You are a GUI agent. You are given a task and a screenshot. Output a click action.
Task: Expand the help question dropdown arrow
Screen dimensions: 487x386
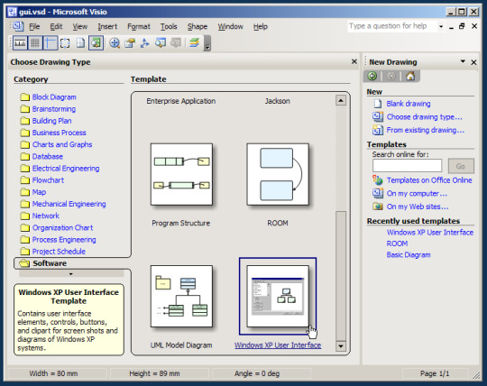point(441,26)
